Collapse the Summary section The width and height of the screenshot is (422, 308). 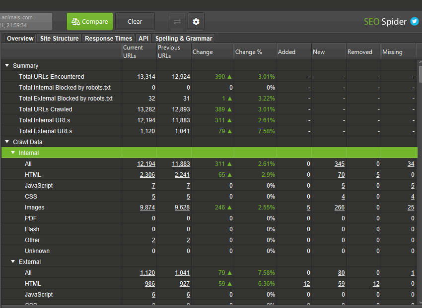(7, 66)
